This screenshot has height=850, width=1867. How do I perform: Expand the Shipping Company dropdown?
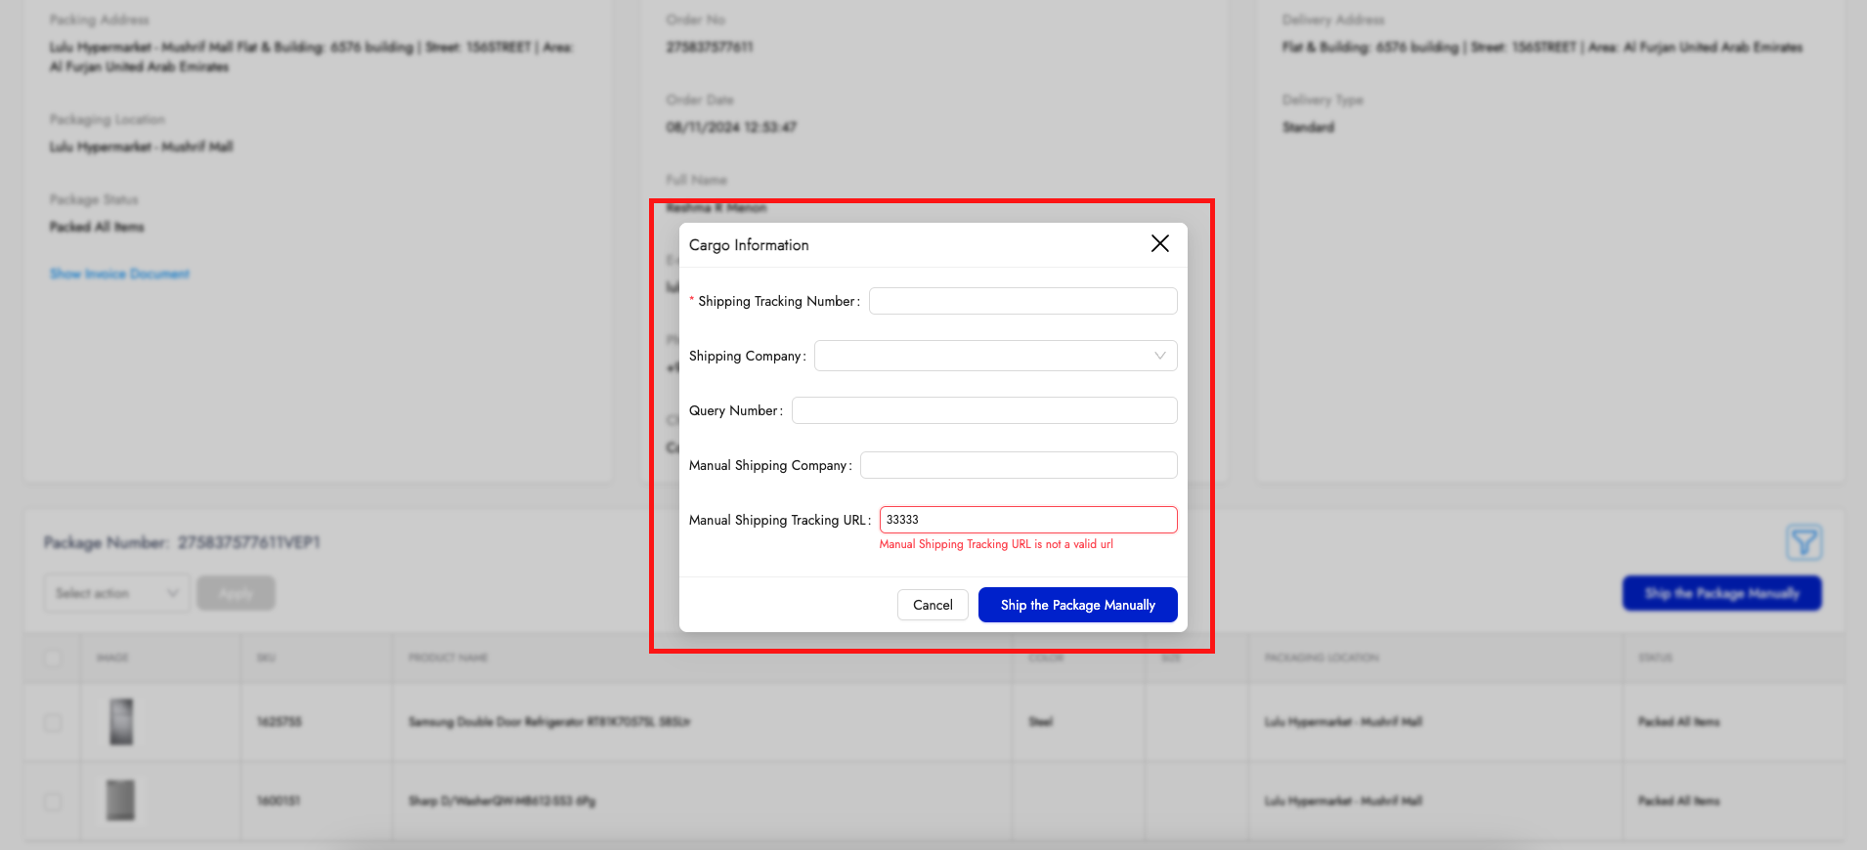point(995,356)
